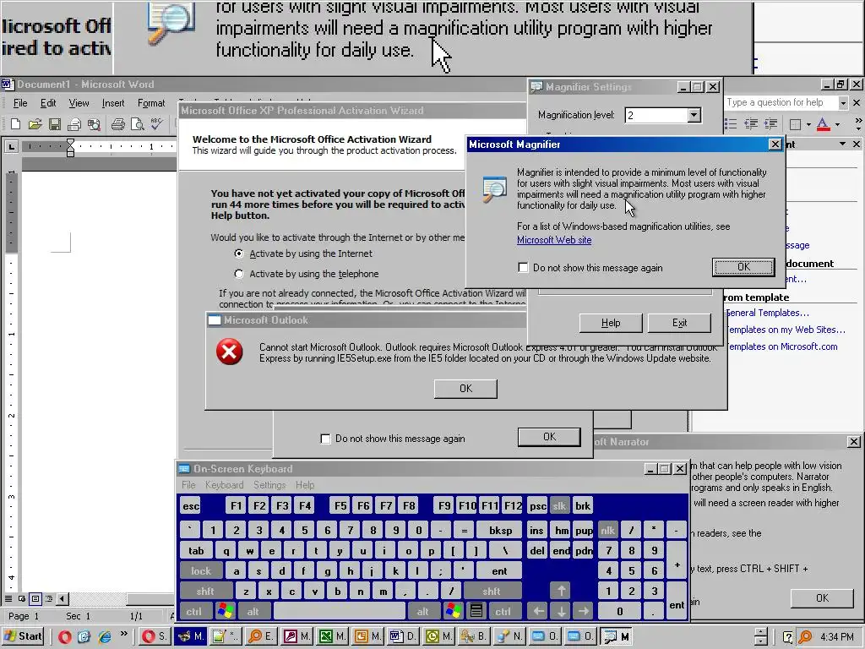Click the Bullets list icon in Word toolbar
The image size is (865, 649).
click(731, 123)
